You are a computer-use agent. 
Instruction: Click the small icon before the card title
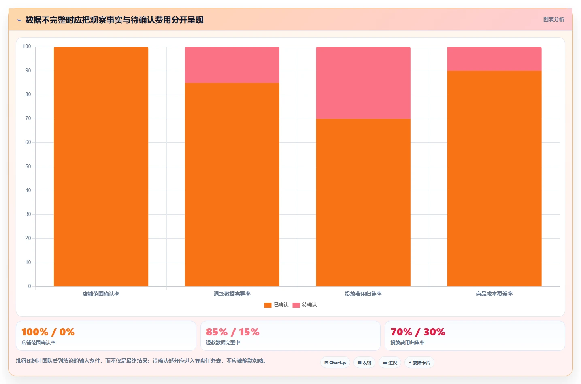point(19,20)
